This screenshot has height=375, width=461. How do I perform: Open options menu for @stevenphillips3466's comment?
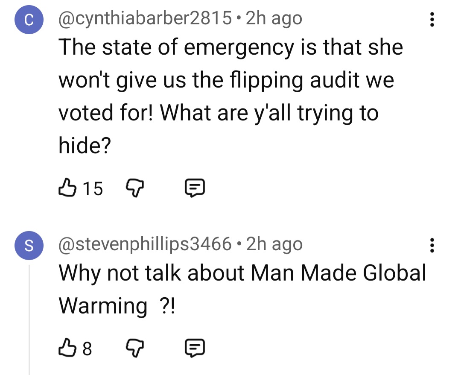432,246
